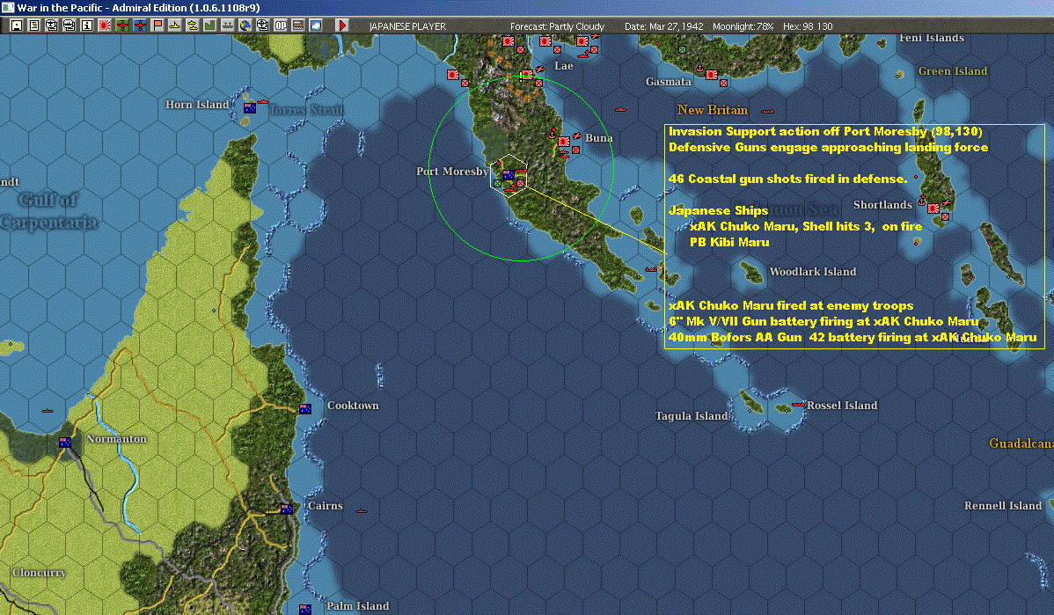The image size is (1054, 615).
Task: Click the 'Hex: 98 130' status text
Action: [808, 26]
